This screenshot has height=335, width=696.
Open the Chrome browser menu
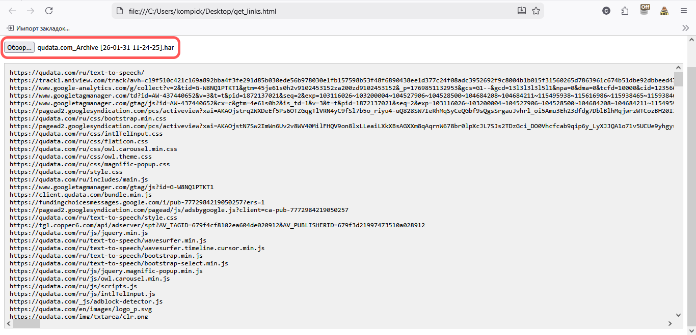(683, 10)
